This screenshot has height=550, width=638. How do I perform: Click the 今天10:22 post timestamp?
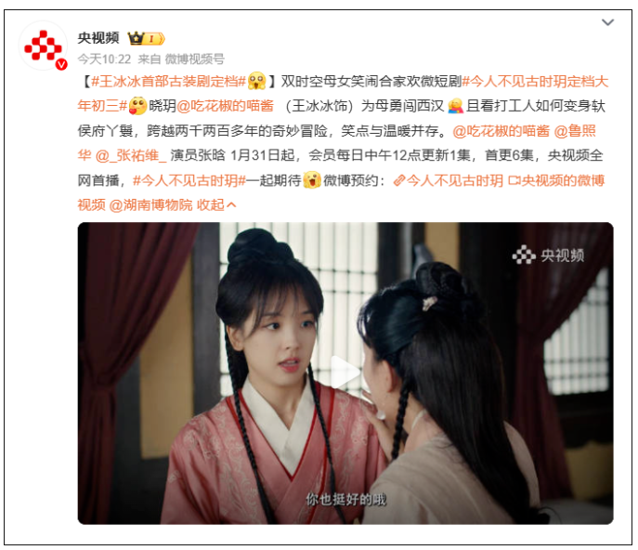tap(104, 59)
